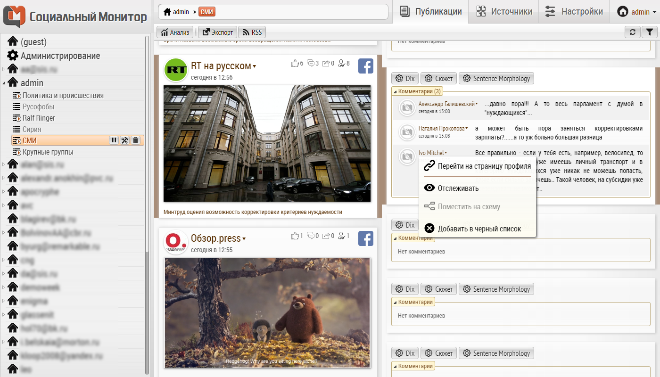Click comments icon on Обзор.press post
Viewport: 660px width, 377px height.
[311, 236]
